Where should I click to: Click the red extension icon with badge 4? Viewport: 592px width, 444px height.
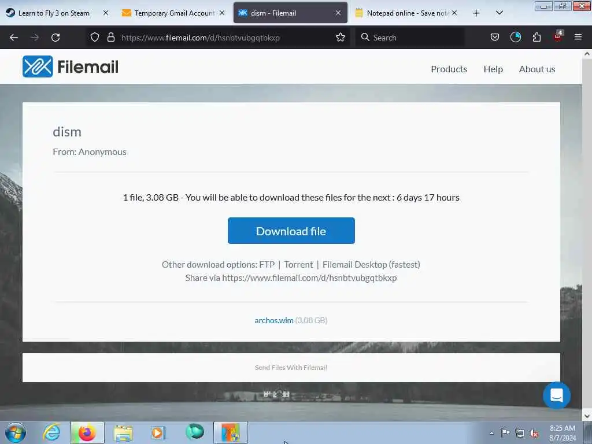click(x=558, y=36)
